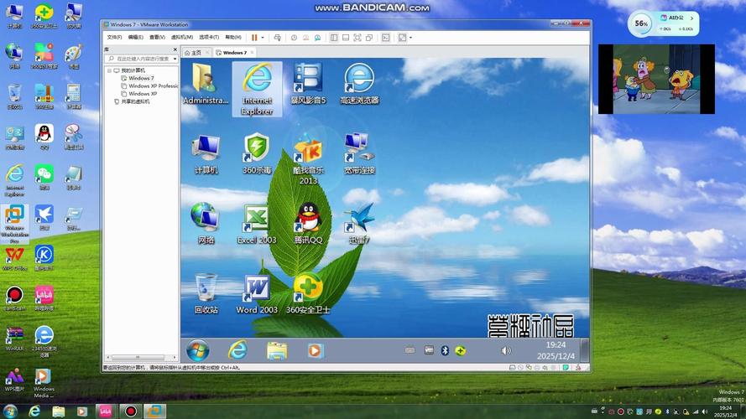Screen dimensions: 746x419
Task: Expand the power options arrow beside pause
Action: pos(263,38)
